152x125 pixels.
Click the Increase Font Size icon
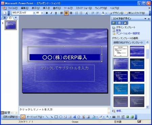pos(87,13)
